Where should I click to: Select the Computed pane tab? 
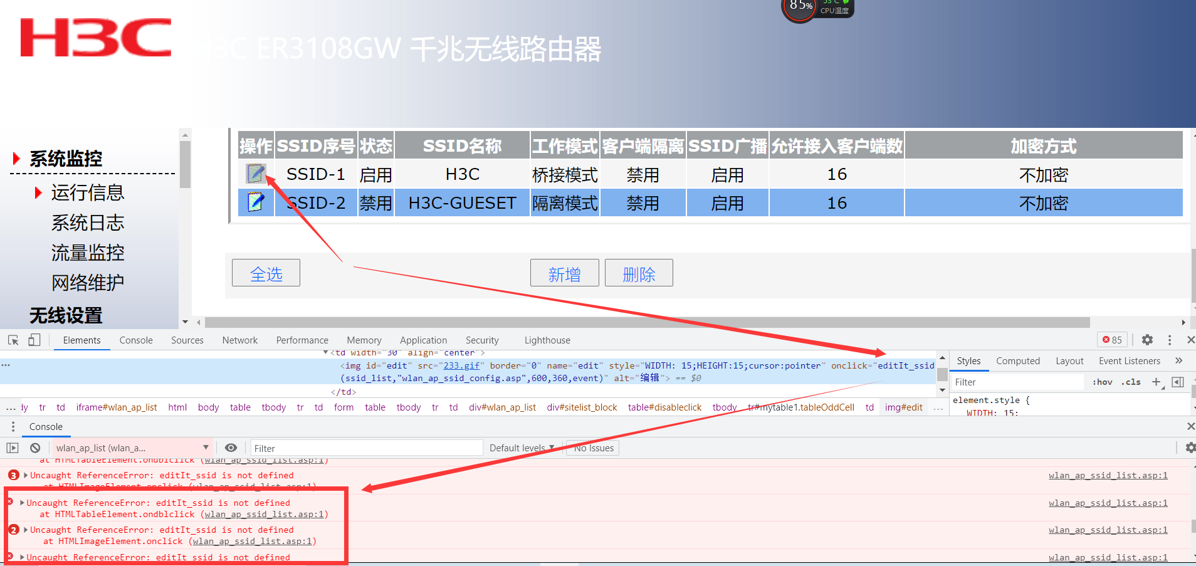coord(1018,360)
